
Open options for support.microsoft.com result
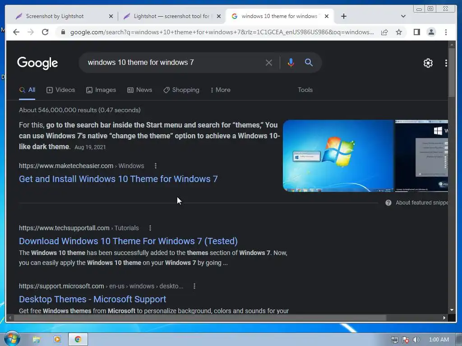[x=194, y=286]
